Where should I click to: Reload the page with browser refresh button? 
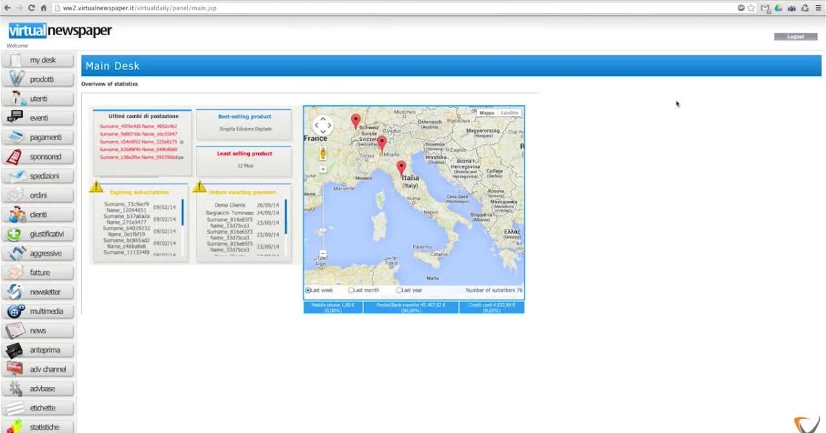tap(32, 8)
